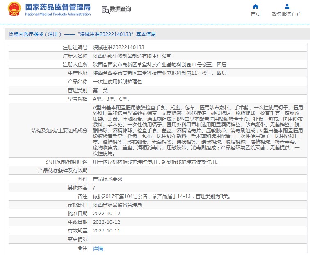The width and height of the screenshot is (310, 255).
Task: Select model spec A型、B型、C型
Action: coord(111,99)
